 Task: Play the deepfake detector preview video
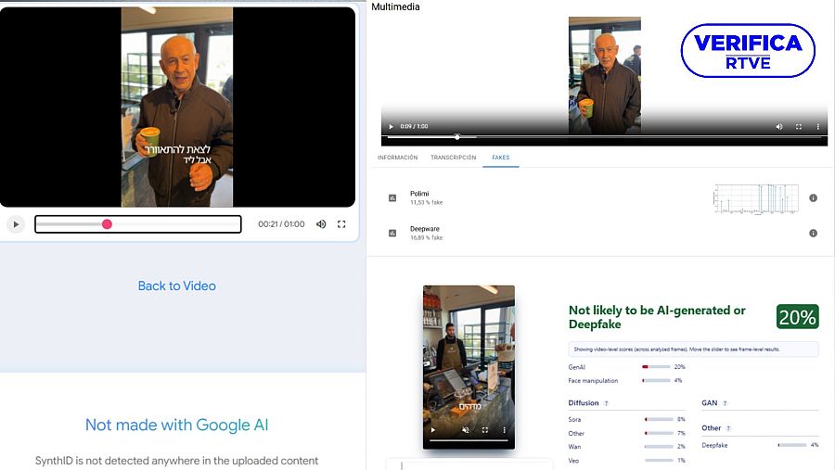click(433, 430)
